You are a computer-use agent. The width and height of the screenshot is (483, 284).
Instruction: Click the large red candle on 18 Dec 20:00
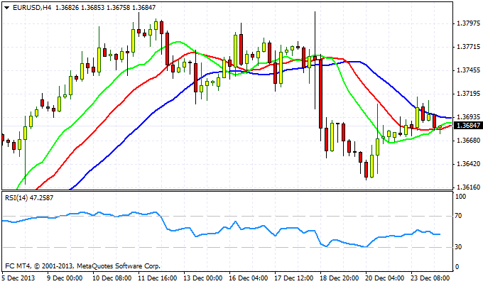(x=320, y=94)
